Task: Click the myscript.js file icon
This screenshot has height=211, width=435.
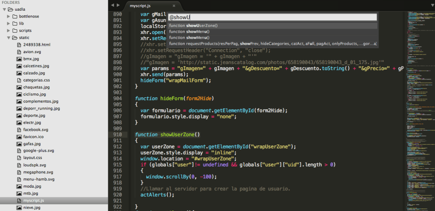Action: [19, 200]
